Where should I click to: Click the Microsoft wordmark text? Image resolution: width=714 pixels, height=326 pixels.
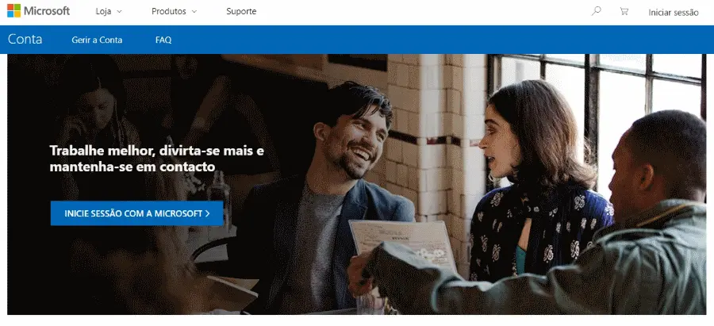point(47,11)
